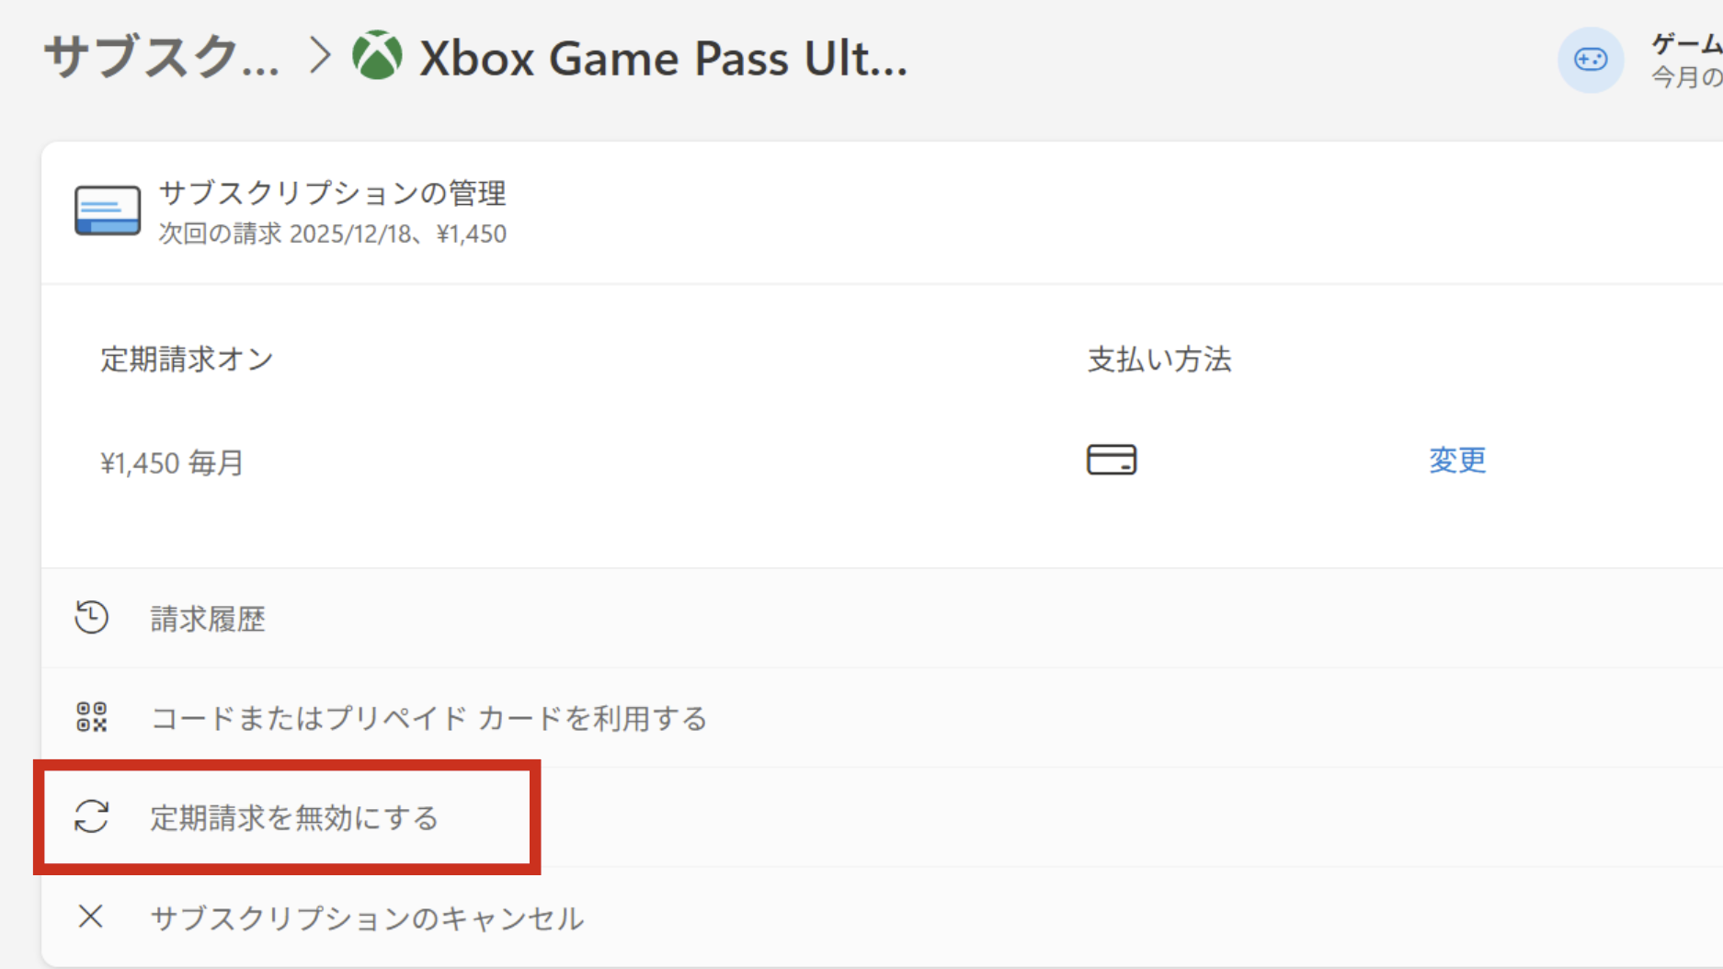Go back to サブスク... breadcrumb link
This screenshot has height=969, width=1723.
[x=162, y=57]
